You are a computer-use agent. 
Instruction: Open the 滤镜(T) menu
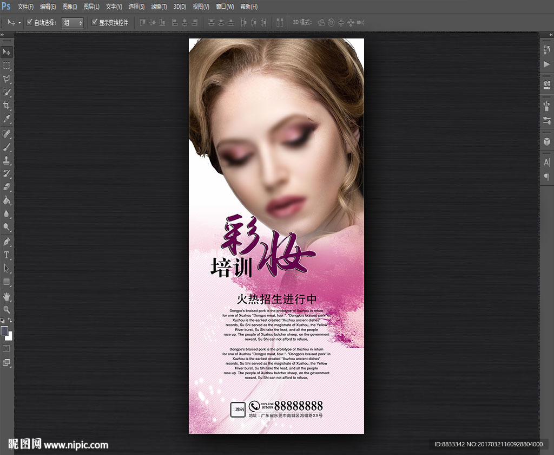tap(159, 6)
